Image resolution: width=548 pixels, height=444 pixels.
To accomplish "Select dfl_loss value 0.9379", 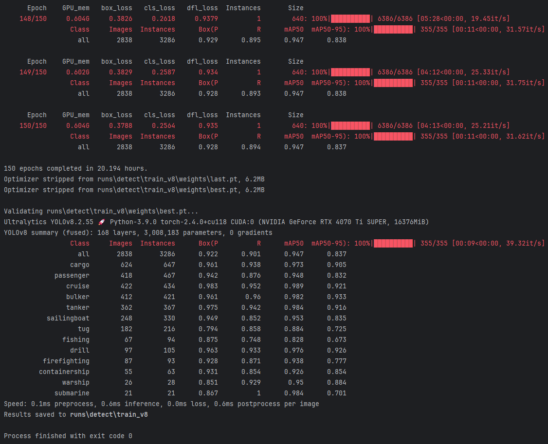I will tap(206, 18).
